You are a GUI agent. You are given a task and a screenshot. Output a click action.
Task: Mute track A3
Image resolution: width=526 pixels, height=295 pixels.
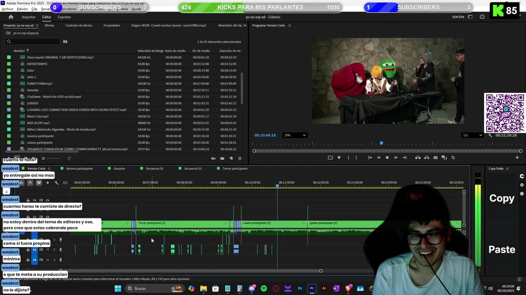[48, 250]
